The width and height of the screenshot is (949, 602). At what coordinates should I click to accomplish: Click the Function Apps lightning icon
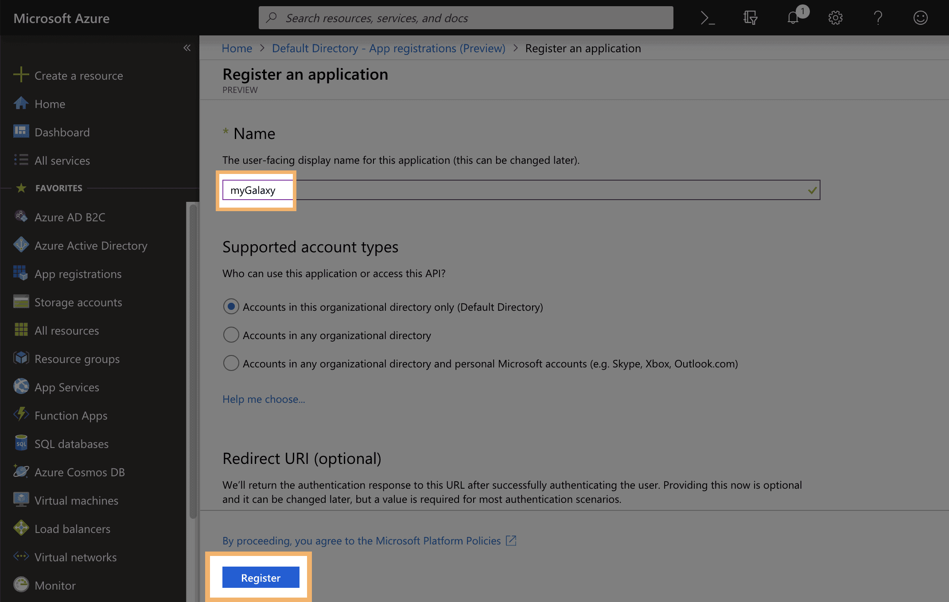[x=21, y=415]
